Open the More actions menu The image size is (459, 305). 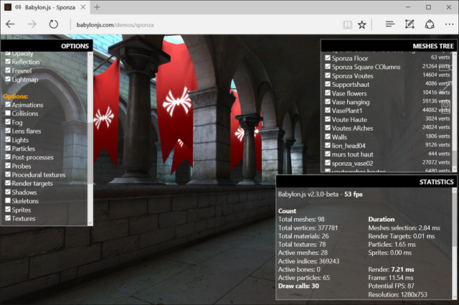coord(450,24)
